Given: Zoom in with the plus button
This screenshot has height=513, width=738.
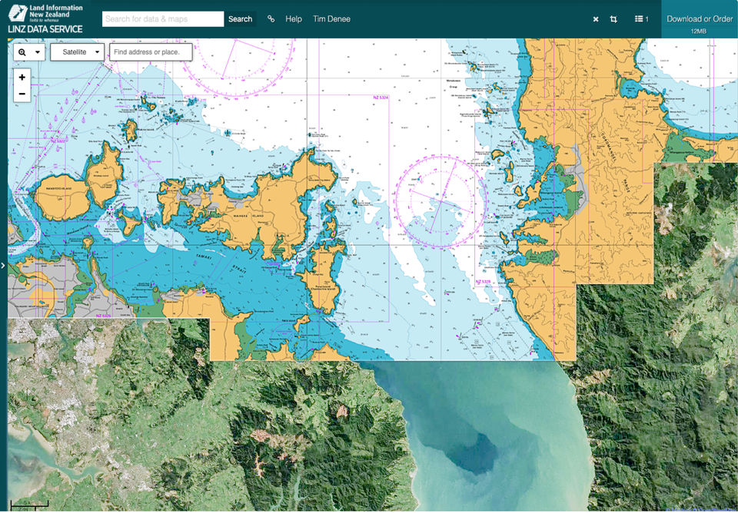Looking at the screenshot, I should (22, 77).
